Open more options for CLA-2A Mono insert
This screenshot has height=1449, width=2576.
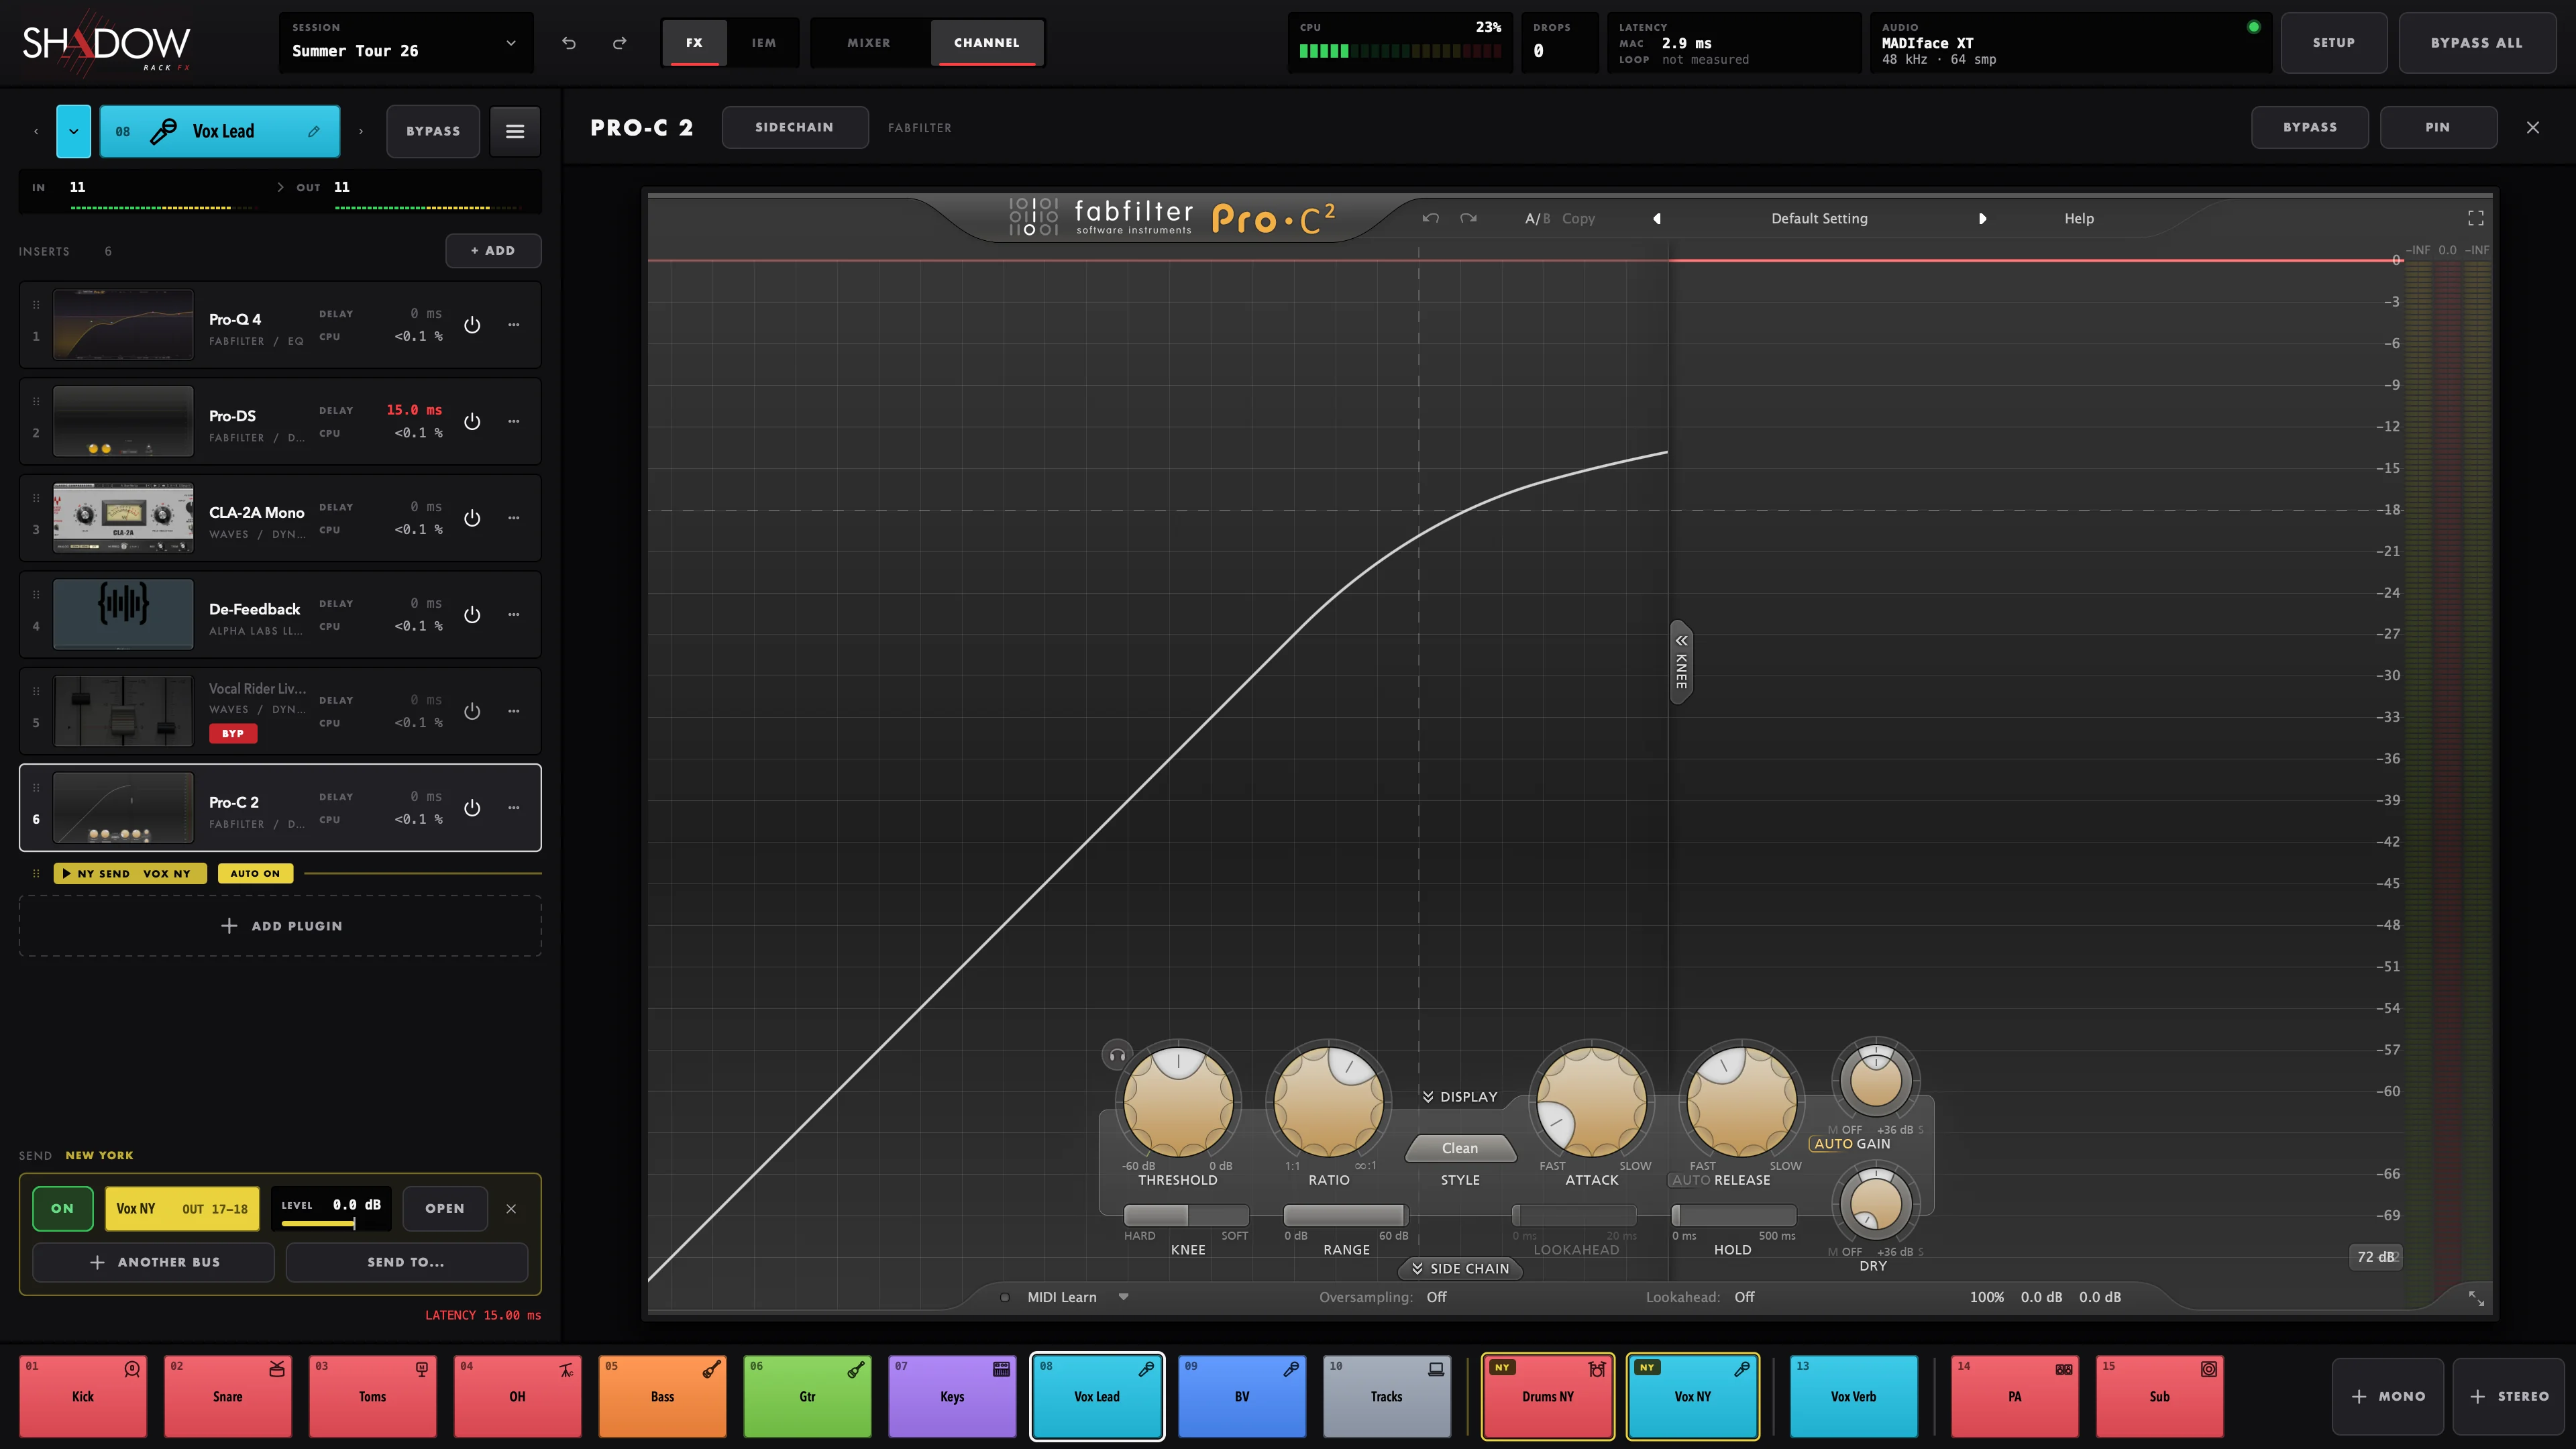pyautogui.click(x=514, y=518)
